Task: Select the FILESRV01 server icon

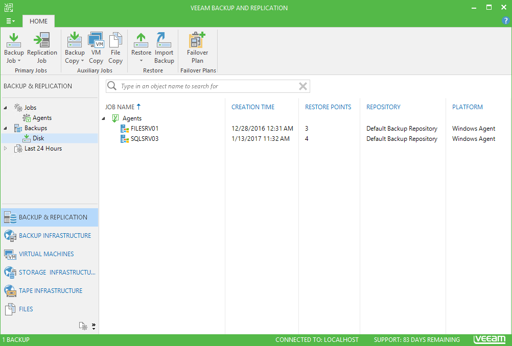Action: coord(124,129)
